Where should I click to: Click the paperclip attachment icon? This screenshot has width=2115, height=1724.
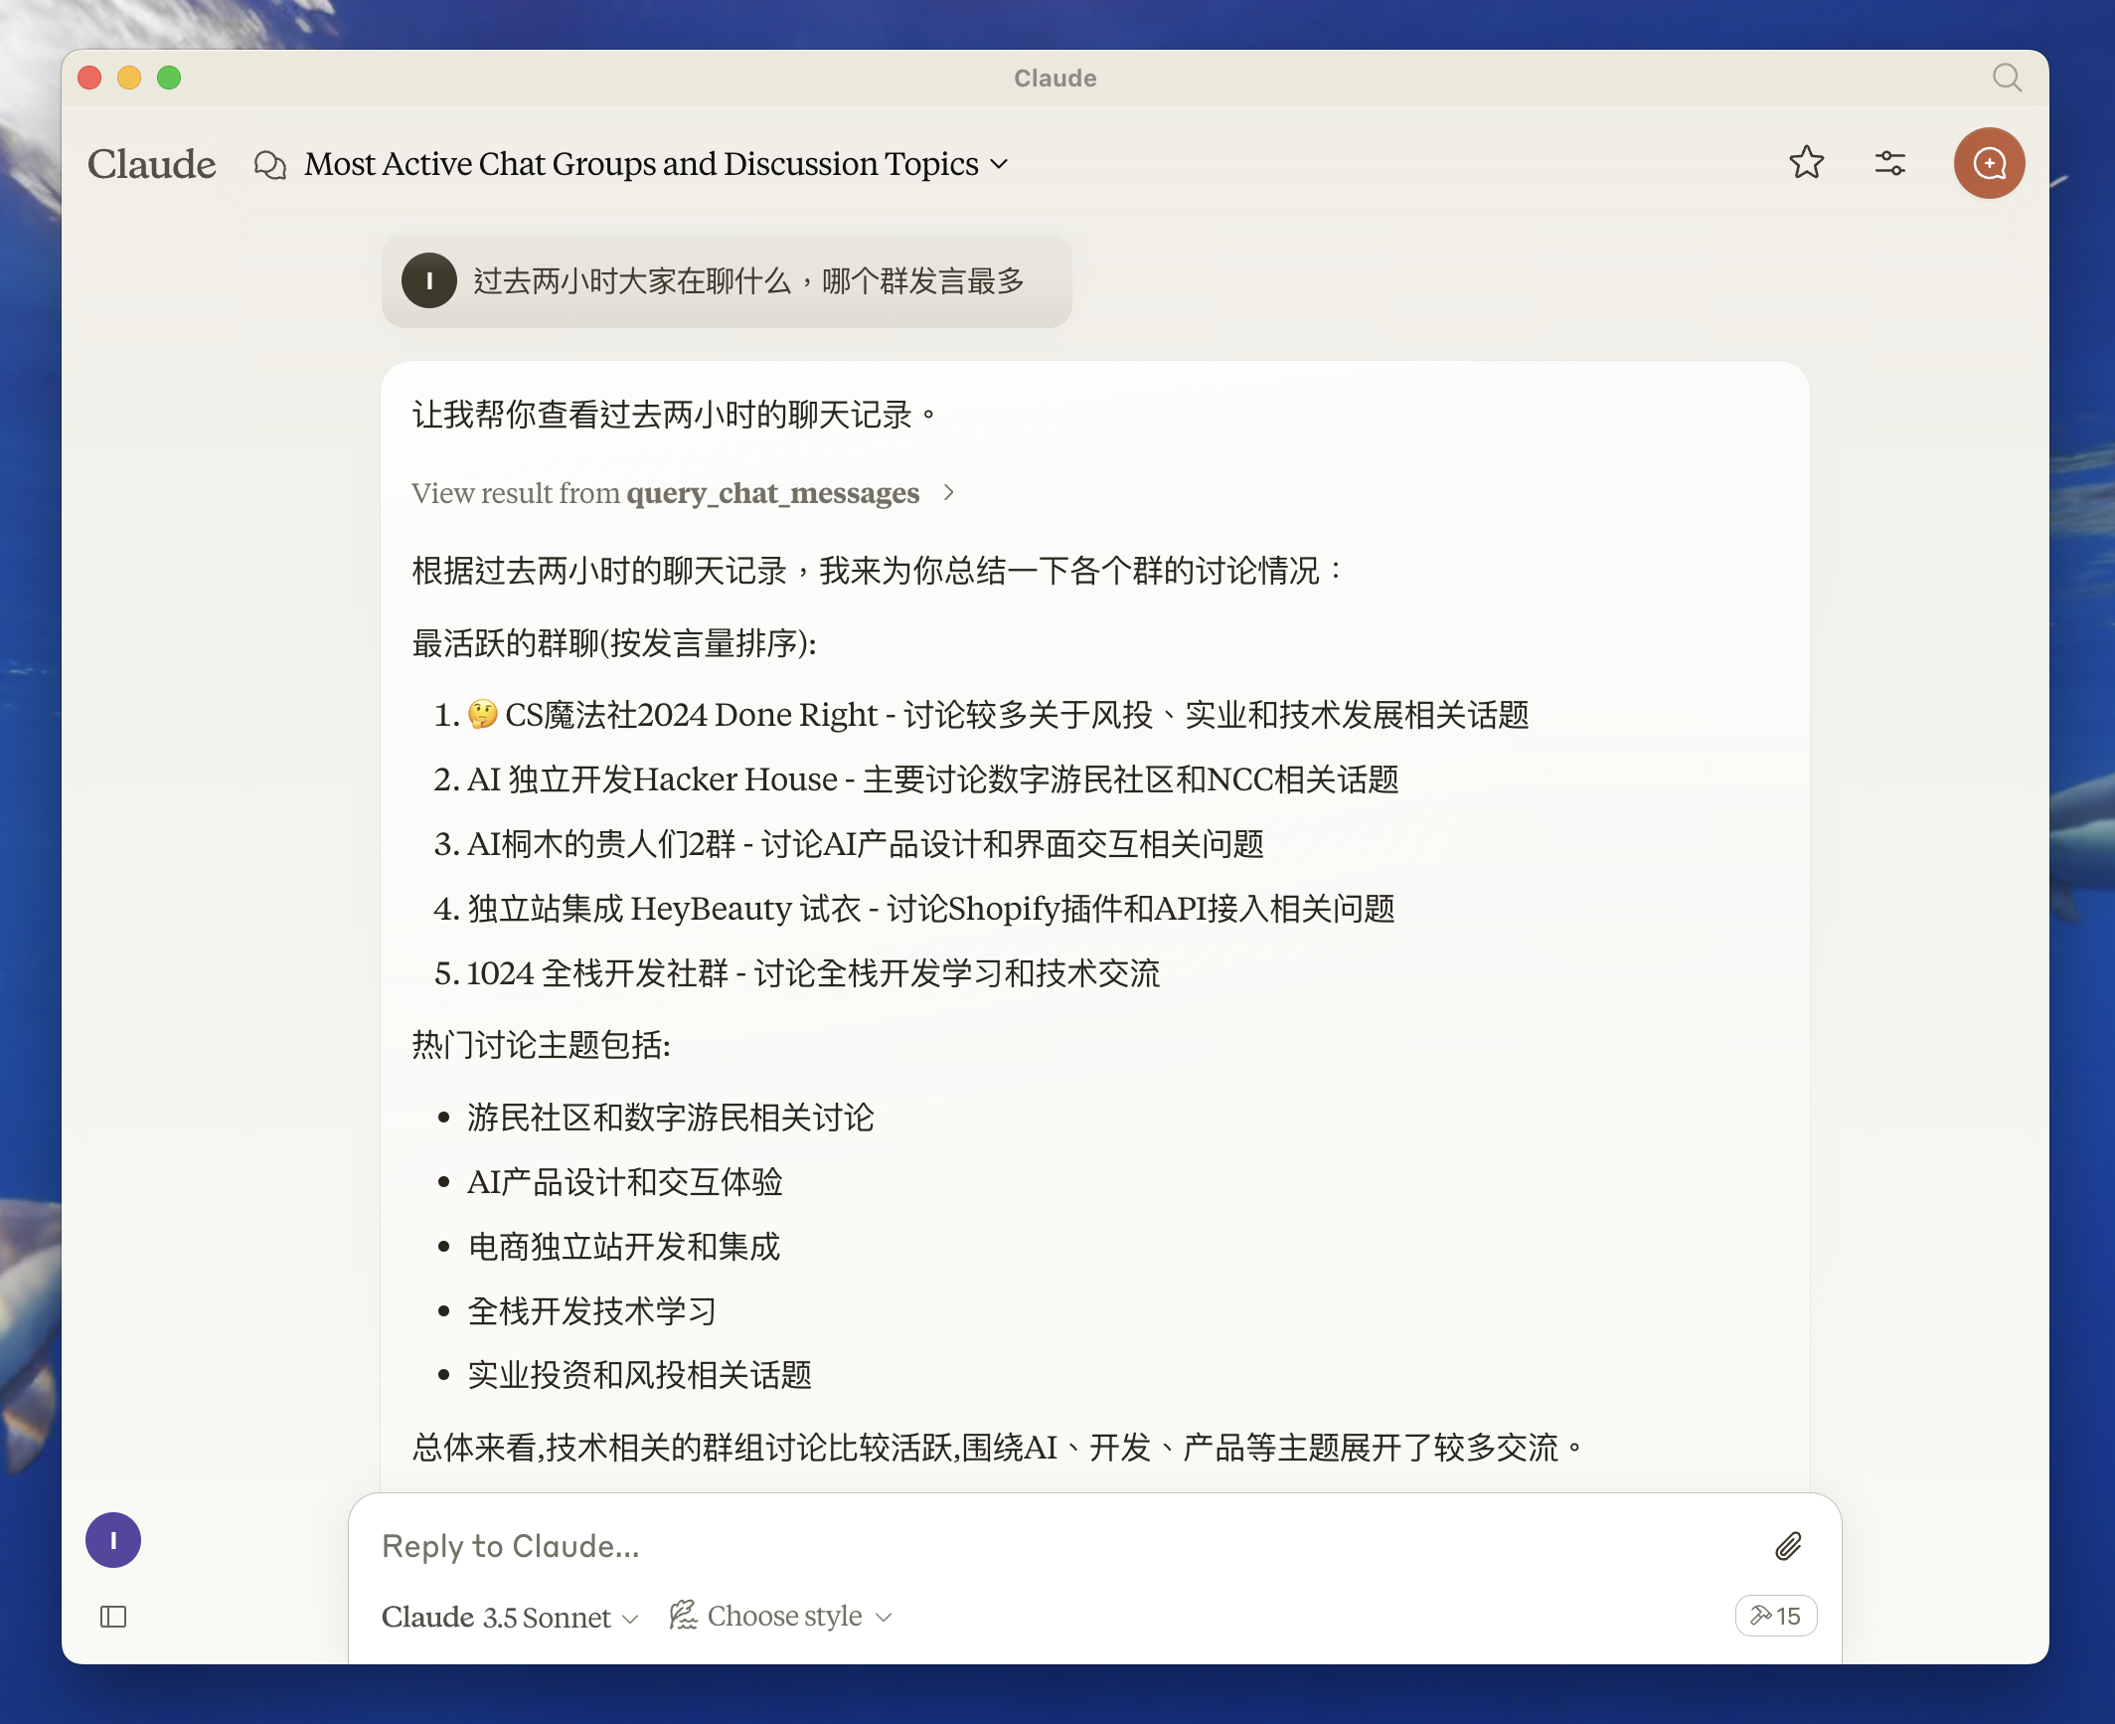click(x=1788, y=1546)
